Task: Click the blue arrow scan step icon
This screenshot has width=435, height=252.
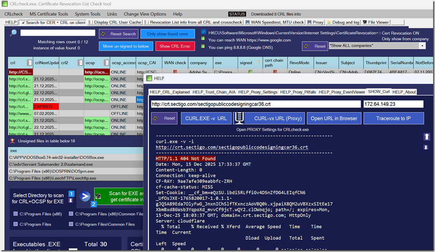Action: point(85,197)
